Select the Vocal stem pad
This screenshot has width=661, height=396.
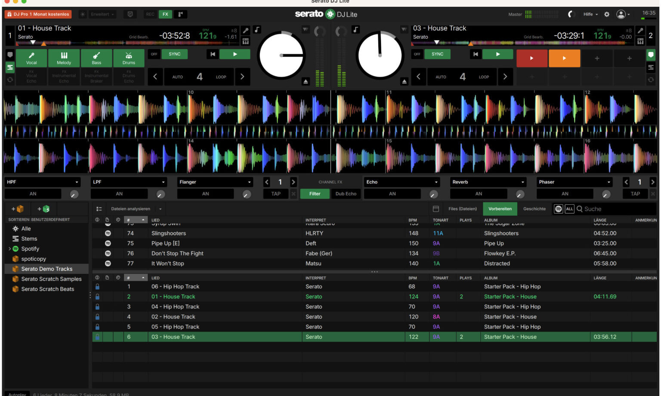pos(31,58)
